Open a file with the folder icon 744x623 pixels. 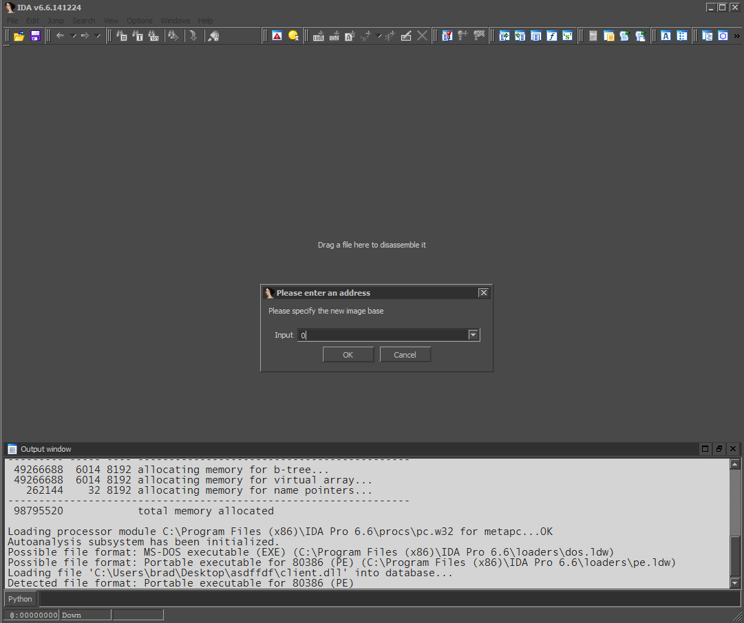(x=19, y=36)
